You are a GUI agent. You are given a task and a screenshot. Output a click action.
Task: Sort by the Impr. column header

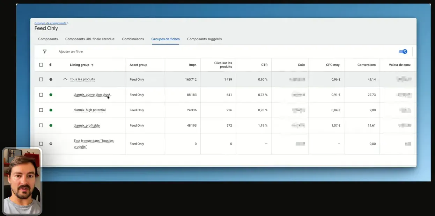[193, 65]
